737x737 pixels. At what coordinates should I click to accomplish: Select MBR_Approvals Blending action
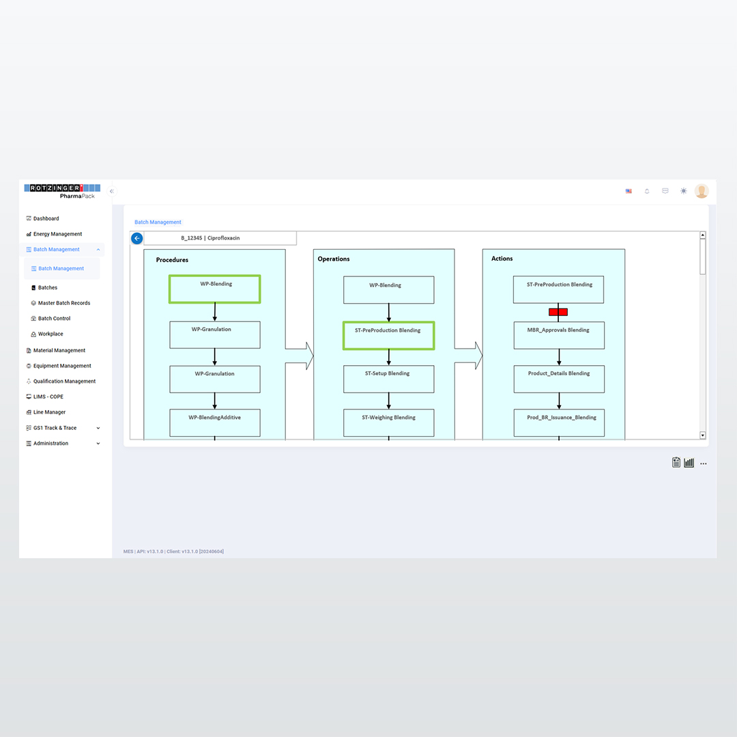[559, 335]
